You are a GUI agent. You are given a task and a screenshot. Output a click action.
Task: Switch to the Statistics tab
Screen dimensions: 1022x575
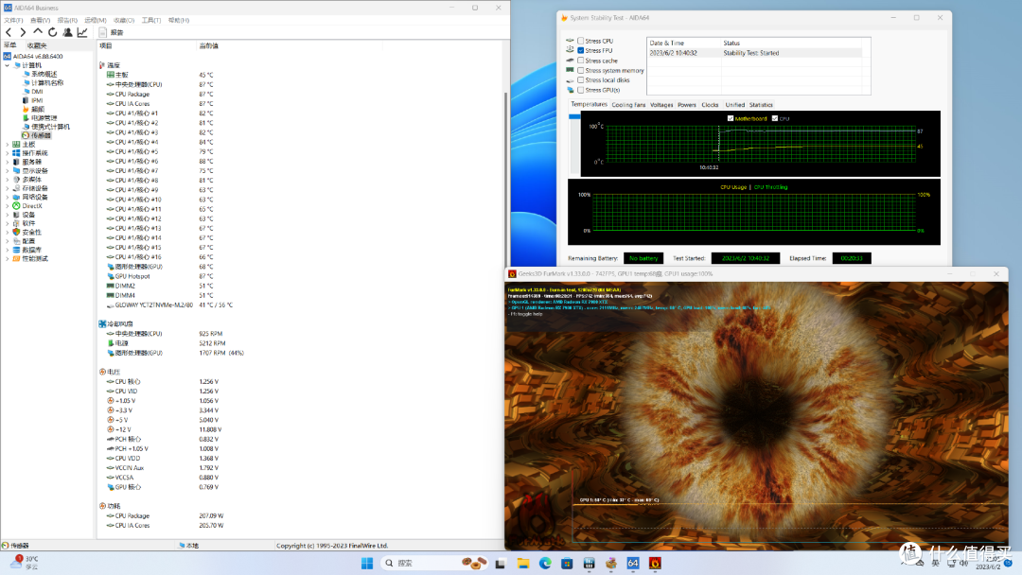point(761,105)
